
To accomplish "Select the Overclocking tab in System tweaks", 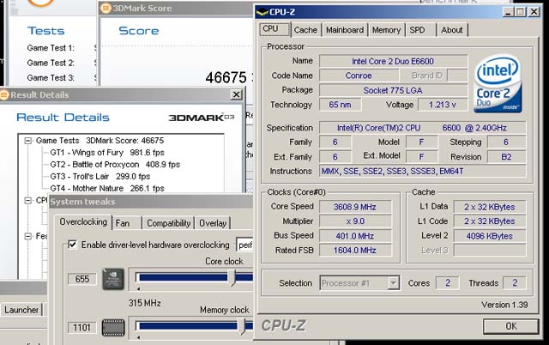I will (x=83, y=222).
